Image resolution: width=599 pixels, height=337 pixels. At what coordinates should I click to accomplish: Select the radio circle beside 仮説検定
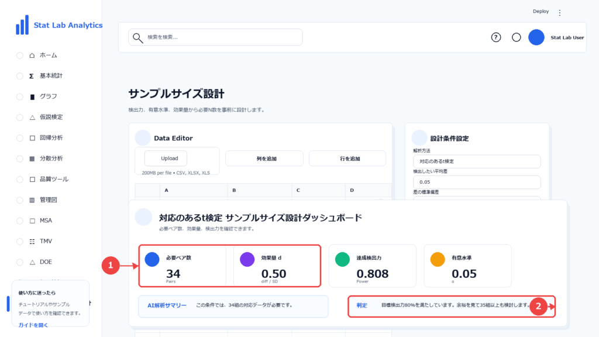(x=20, y=117)
